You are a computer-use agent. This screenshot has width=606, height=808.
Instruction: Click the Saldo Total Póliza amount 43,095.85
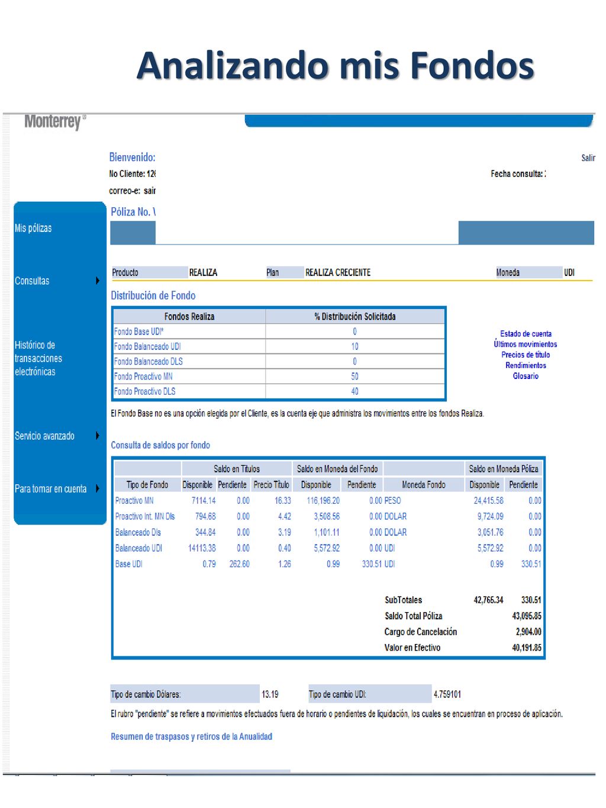click(x=527, y=616)
